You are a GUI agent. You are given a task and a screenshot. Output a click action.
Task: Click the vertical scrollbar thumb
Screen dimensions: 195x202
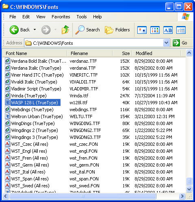(189, 181)
